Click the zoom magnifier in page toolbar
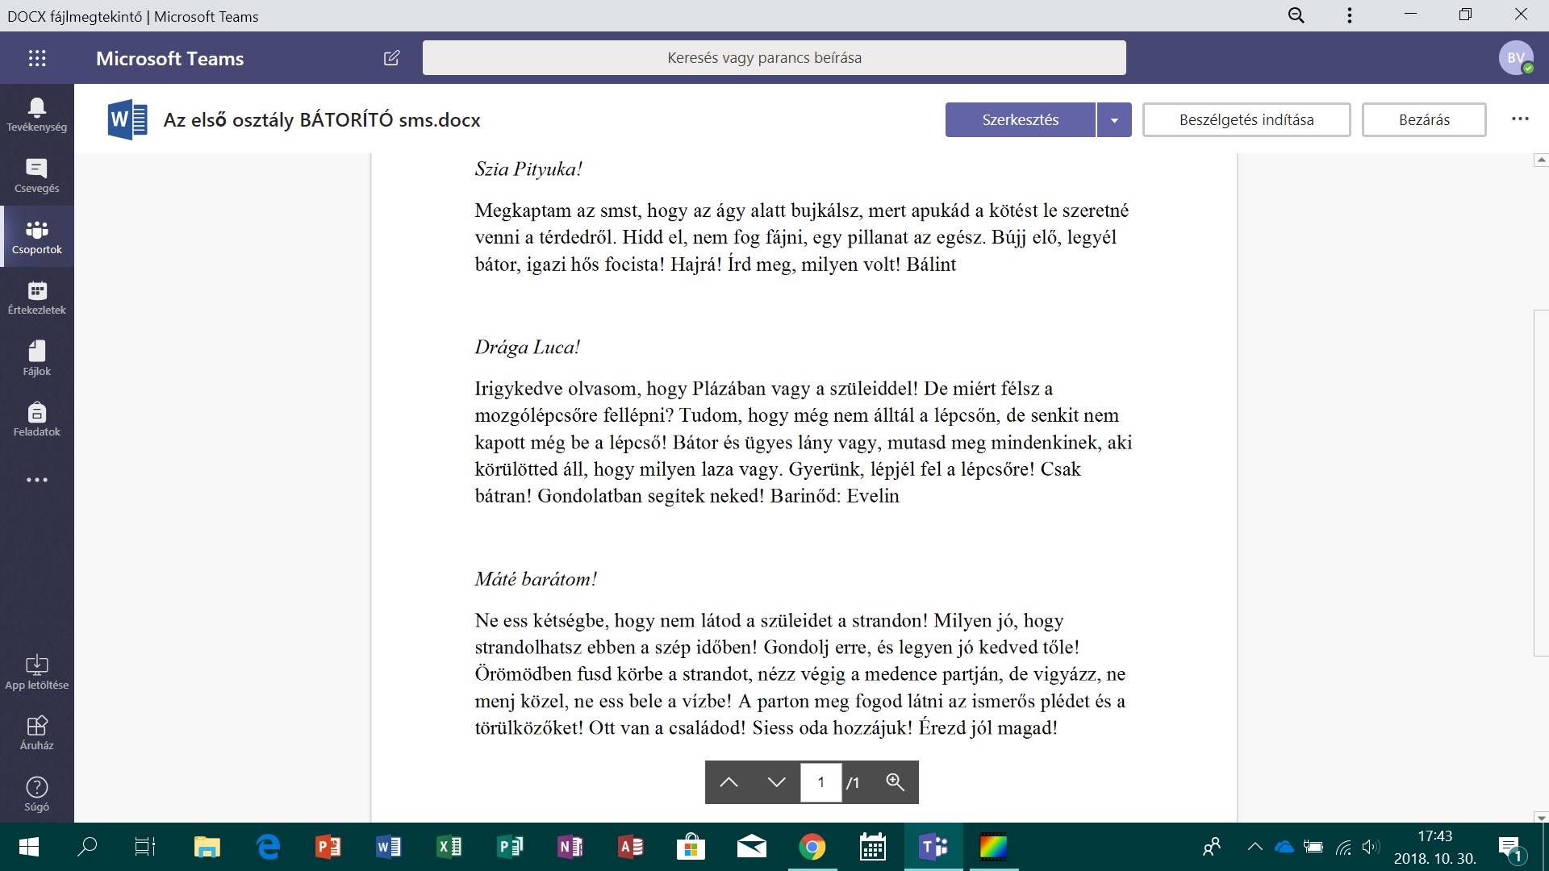The image size is (1549, 871). coord(895,781)
